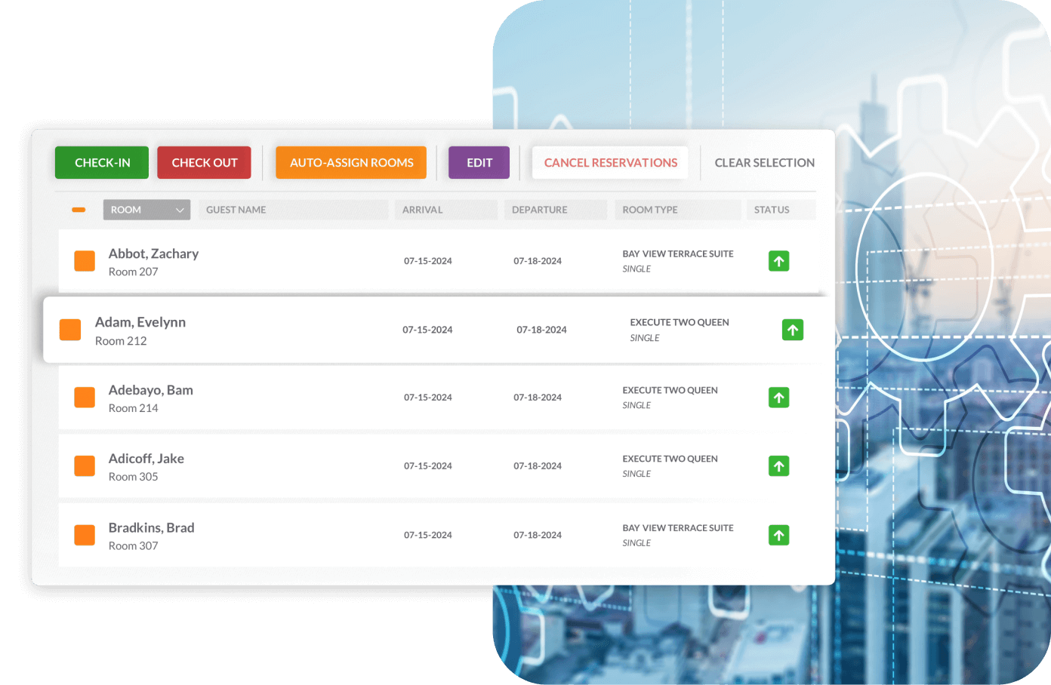Click CANCEL RESERVATIONS
This screenshot has height=685, width=1051.
coord(610,162)
